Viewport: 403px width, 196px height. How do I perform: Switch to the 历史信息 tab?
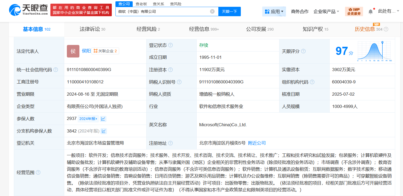click(x=369, y=29)
